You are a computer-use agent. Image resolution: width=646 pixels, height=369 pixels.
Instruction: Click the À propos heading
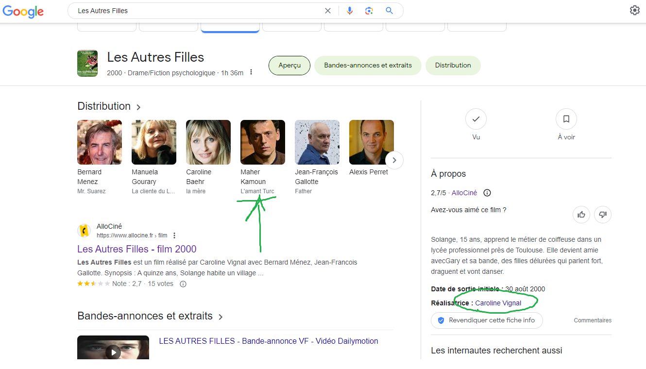(448, 174)
